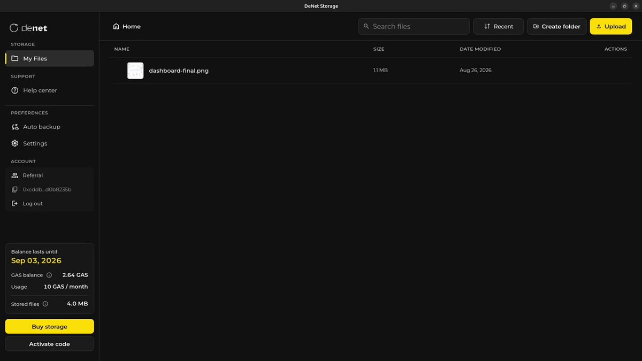Click the Log out icon

click(14, 203)
